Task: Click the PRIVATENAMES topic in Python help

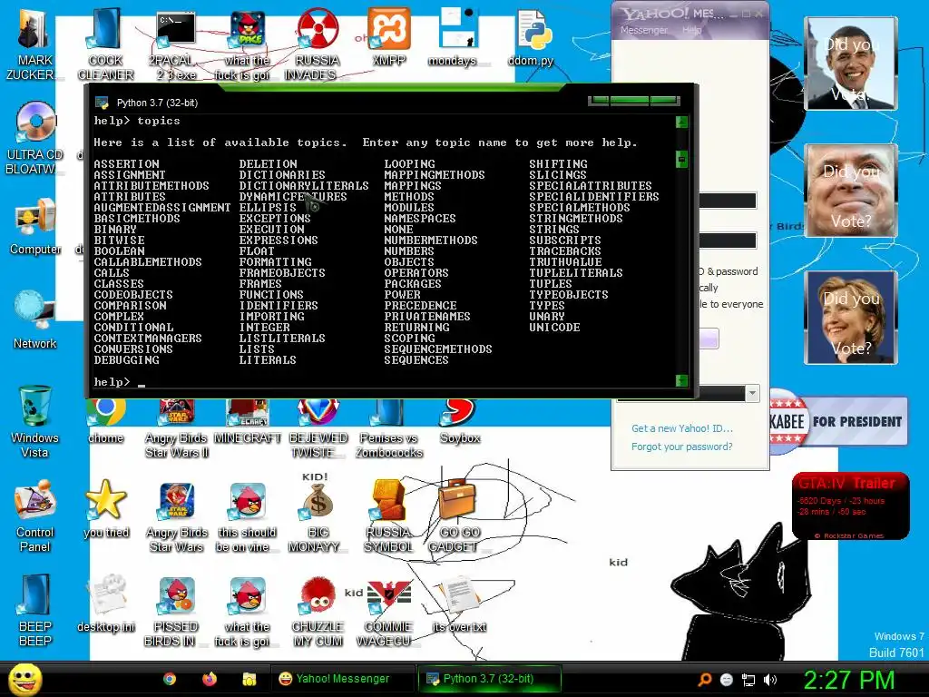Action: click(x=427, y=317)
